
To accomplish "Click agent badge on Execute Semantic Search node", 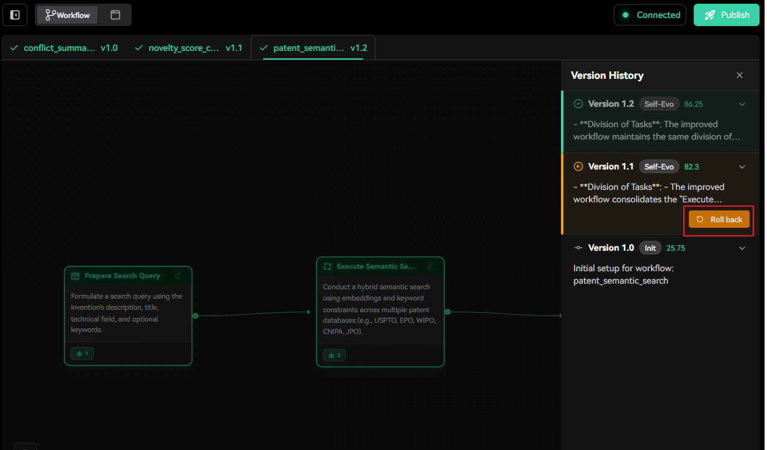I will pos(334,355).
